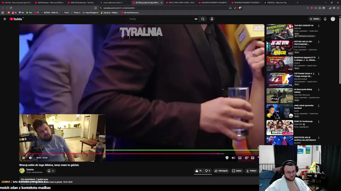Open options for Bezdomny wygrywa $110 video
Screen dimensions: 341x191
pos(319,58)
